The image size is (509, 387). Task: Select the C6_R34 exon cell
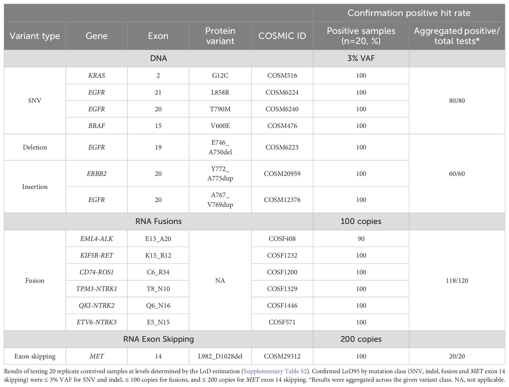coord(158,272)
